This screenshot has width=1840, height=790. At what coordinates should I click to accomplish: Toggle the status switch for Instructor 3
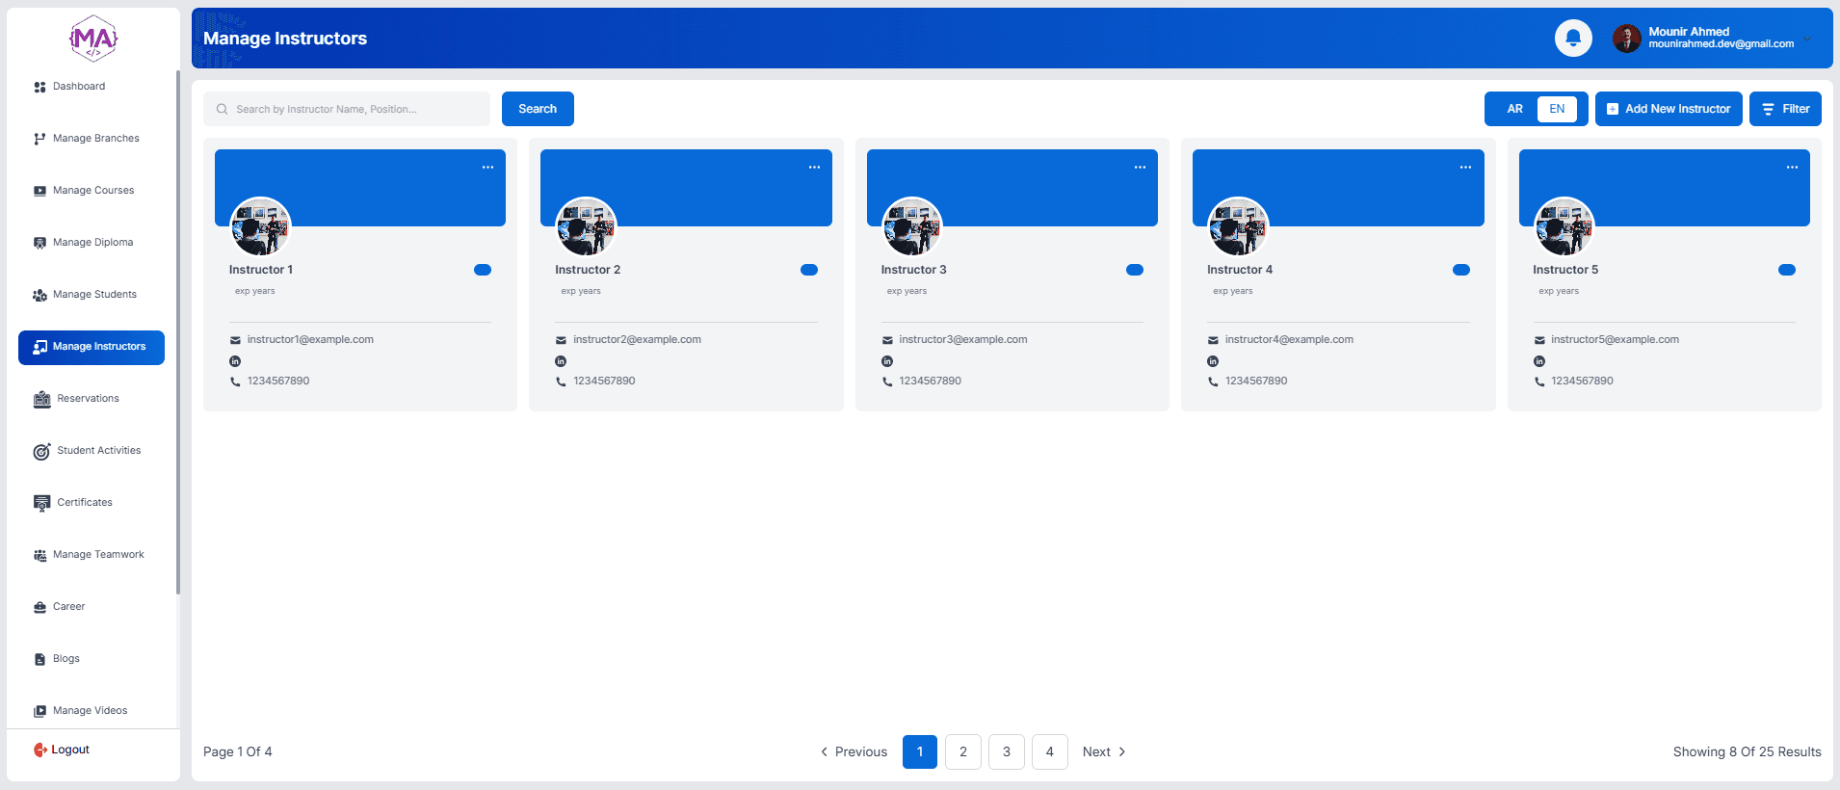click(x=1135, y=270)
